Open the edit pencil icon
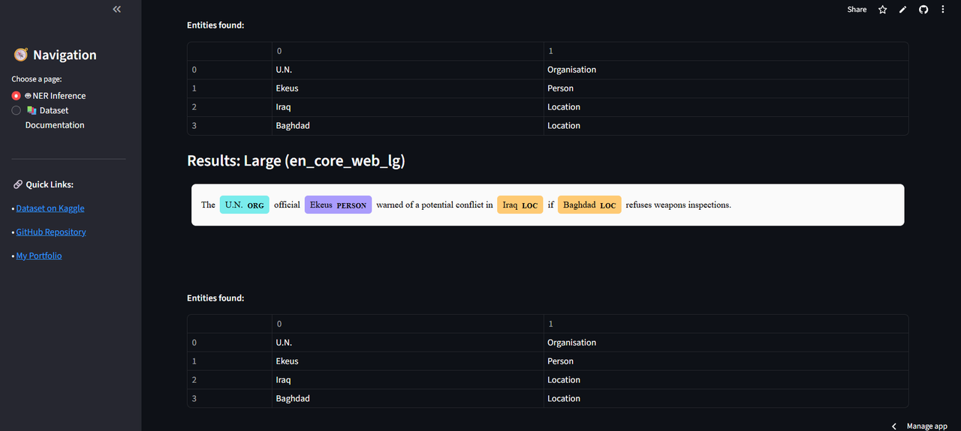The image size is (961, 431). pyautogui.click(x=903, y=10)
